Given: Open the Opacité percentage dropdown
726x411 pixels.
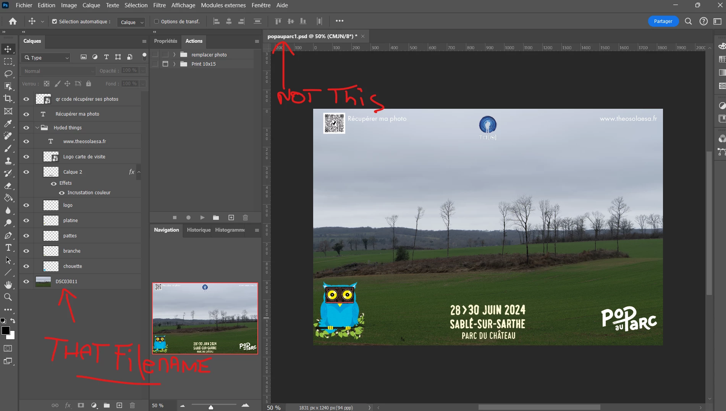Looking at the screenshot, I should 143,71.
